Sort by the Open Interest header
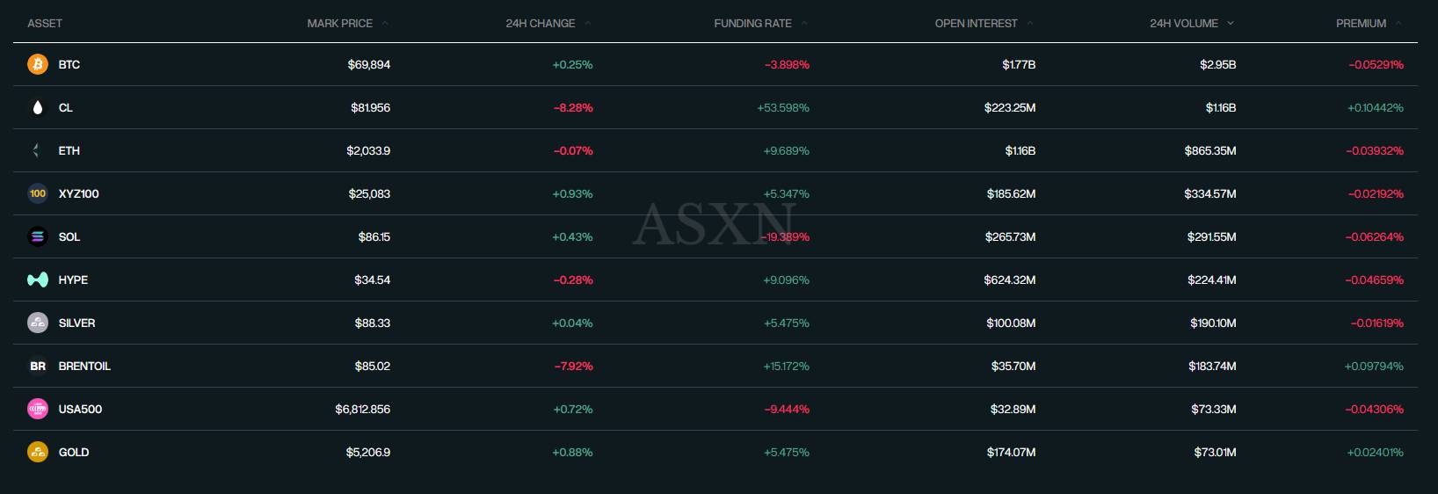This screenshot has width=1438, height=494. (976, 24)
